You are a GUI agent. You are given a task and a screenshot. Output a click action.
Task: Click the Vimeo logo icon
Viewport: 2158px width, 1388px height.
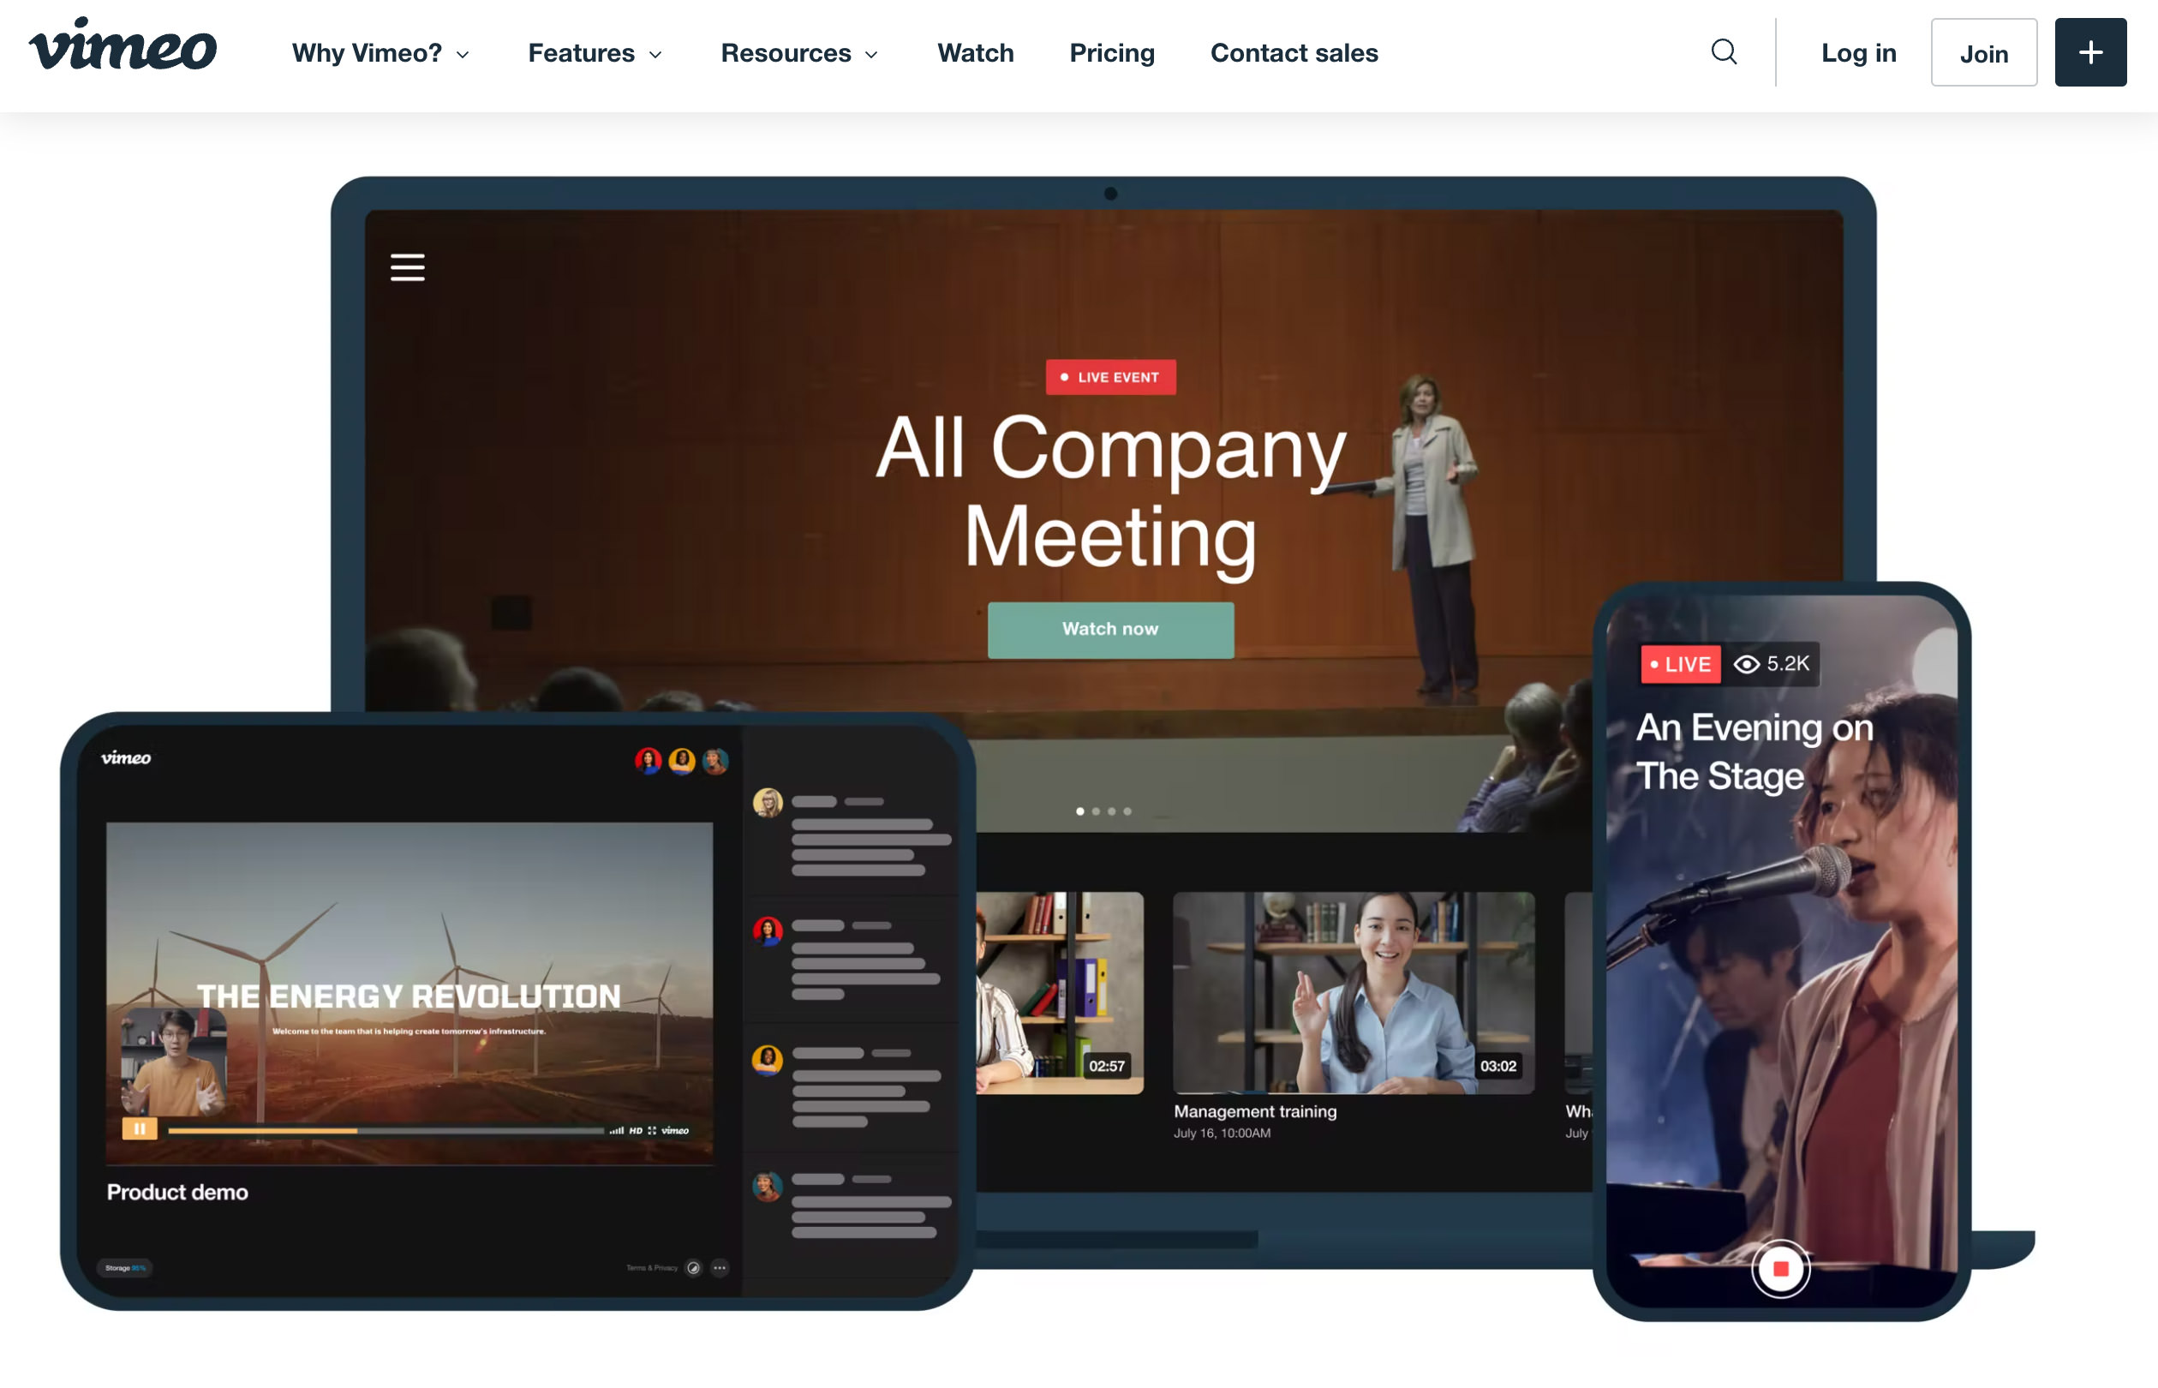click(x=118, y=52)
